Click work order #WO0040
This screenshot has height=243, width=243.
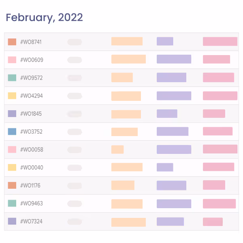pos(32,168)
